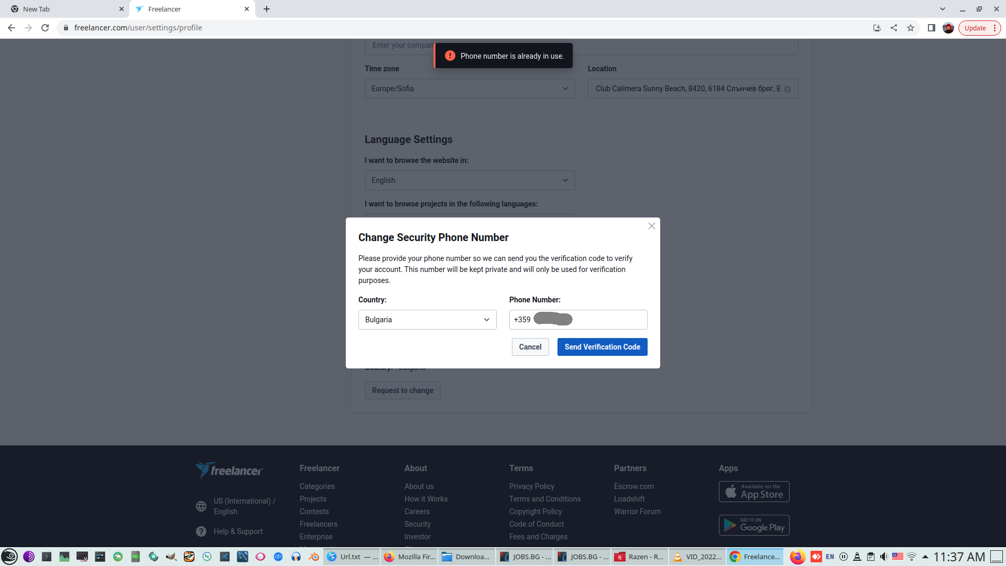Image resolution: width=1006 pixels, height=566 pixels.
Task: Open a new browser tab
Action: point(267,9)
